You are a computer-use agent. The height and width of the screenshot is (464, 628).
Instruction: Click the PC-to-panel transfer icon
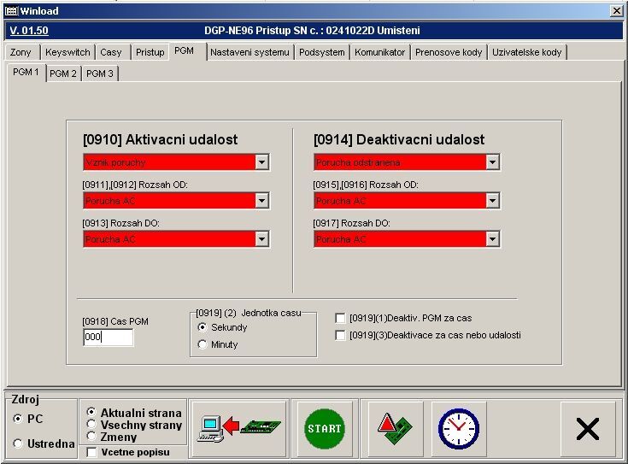238,427
